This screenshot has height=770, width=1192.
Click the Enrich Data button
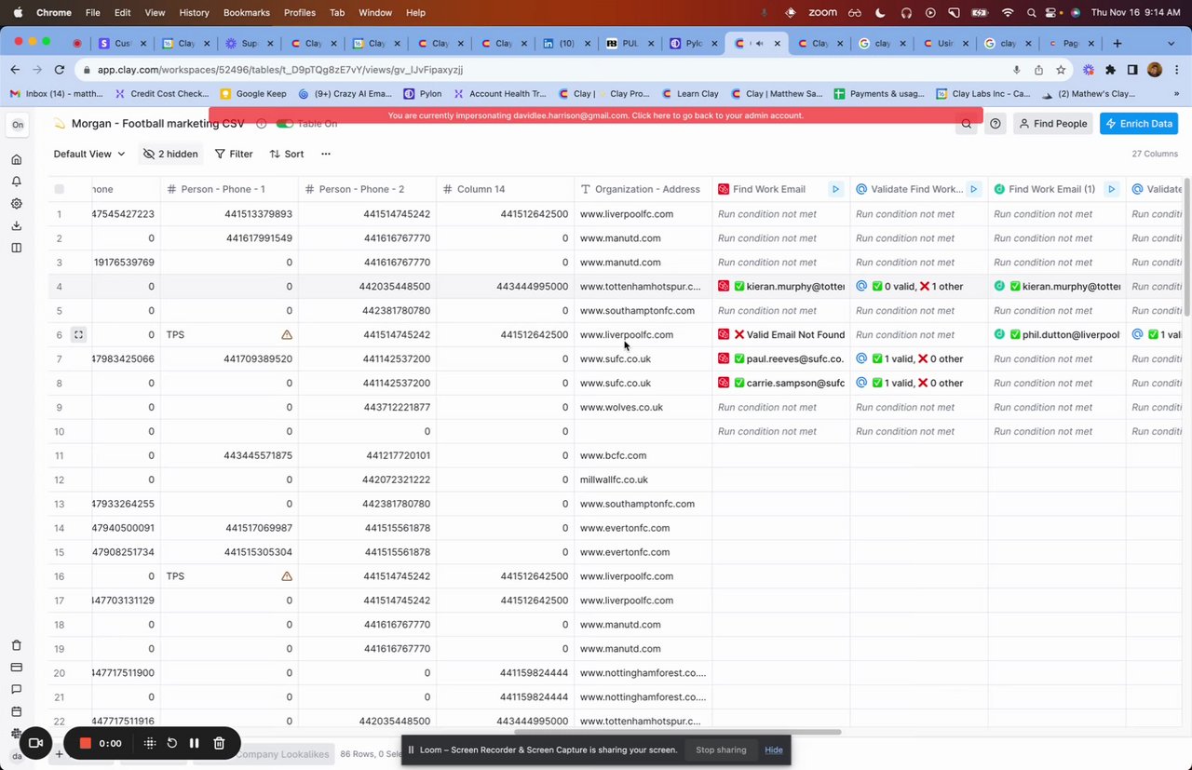coord(1138,124)
